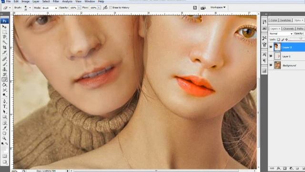The height and width of the screenshot is (172, 305).
Task: Select the Clone Stamp tool
Action: (x=4, y=69)
